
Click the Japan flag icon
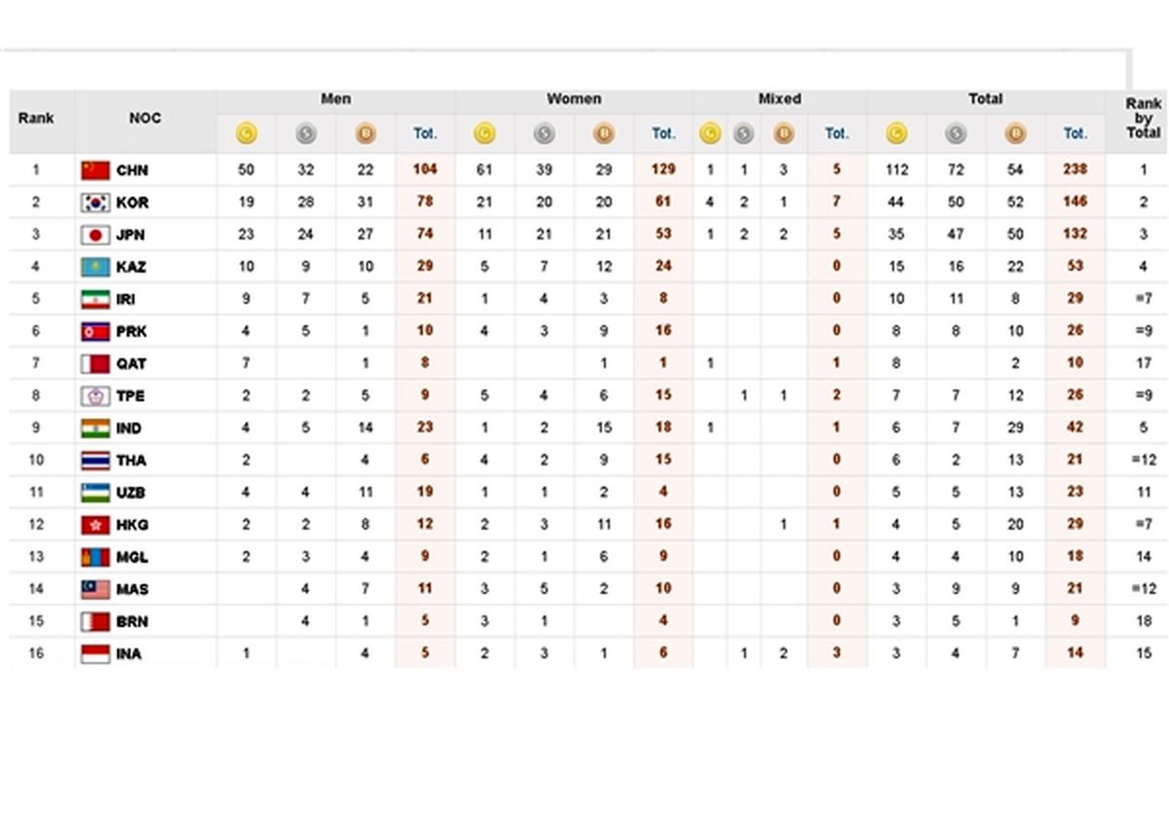(x=95, y=235)
